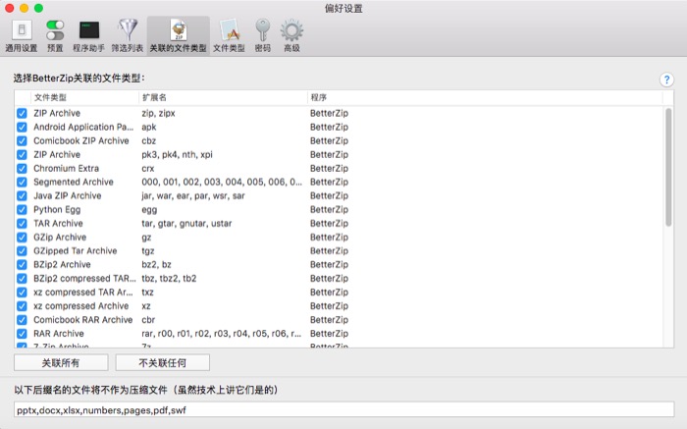The image size is (687, 429).
Task: Click the extension text 'jar, war, ear, par, wsr, sar'
Action: point(193,196)
